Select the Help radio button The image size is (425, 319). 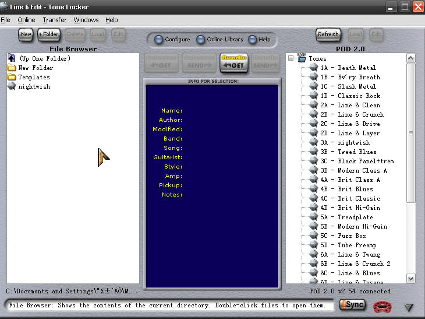(252, 40)
